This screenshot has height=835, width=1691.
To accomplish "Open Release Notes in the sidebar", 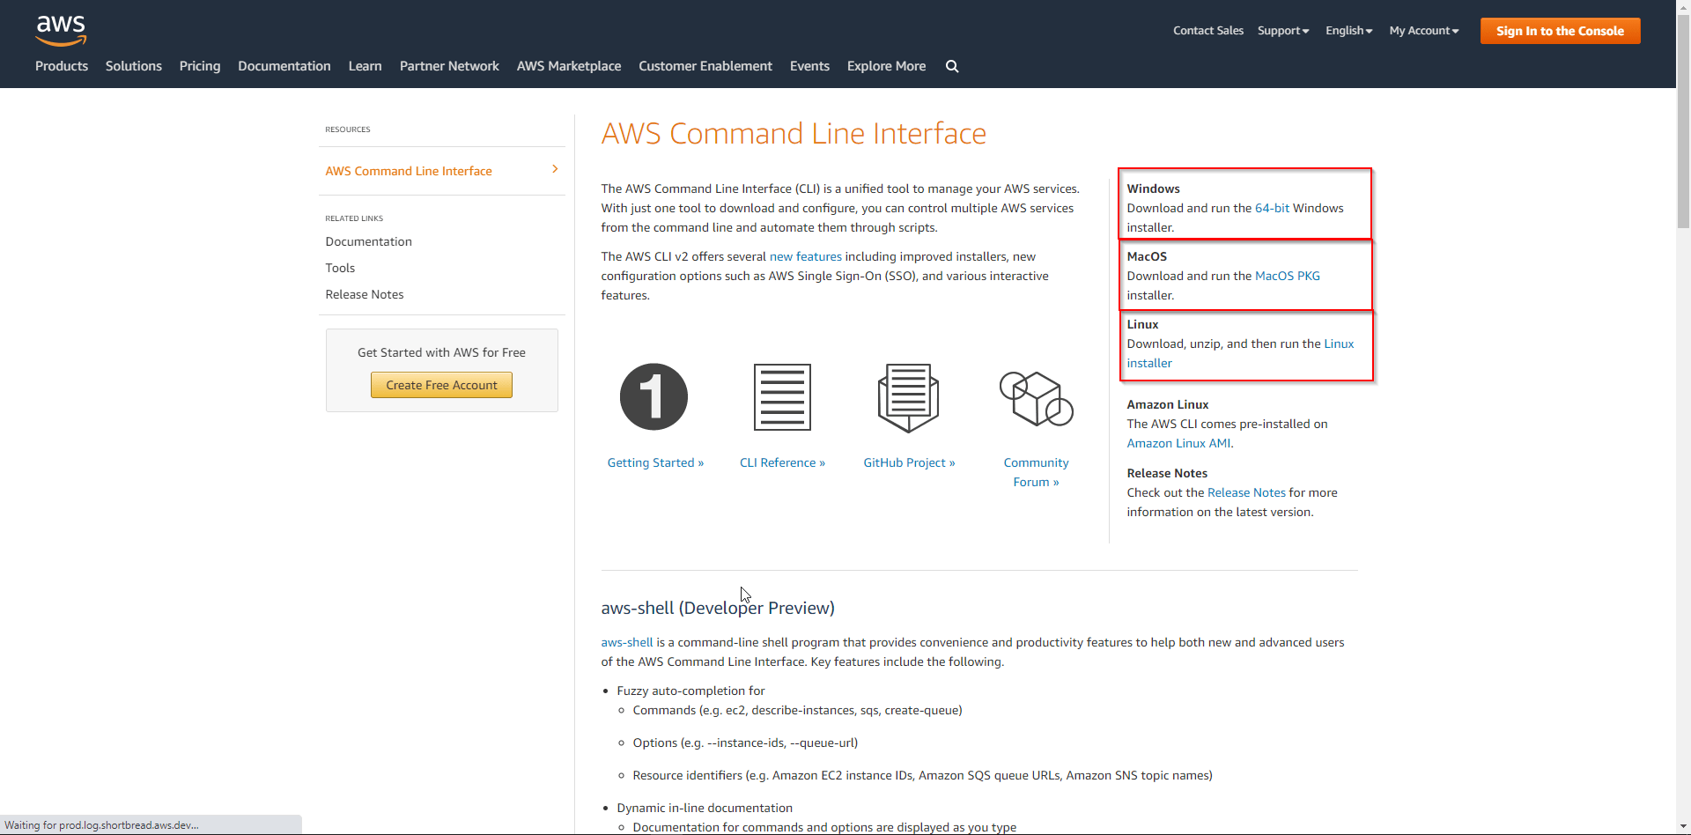I will [x=365, y=294].
